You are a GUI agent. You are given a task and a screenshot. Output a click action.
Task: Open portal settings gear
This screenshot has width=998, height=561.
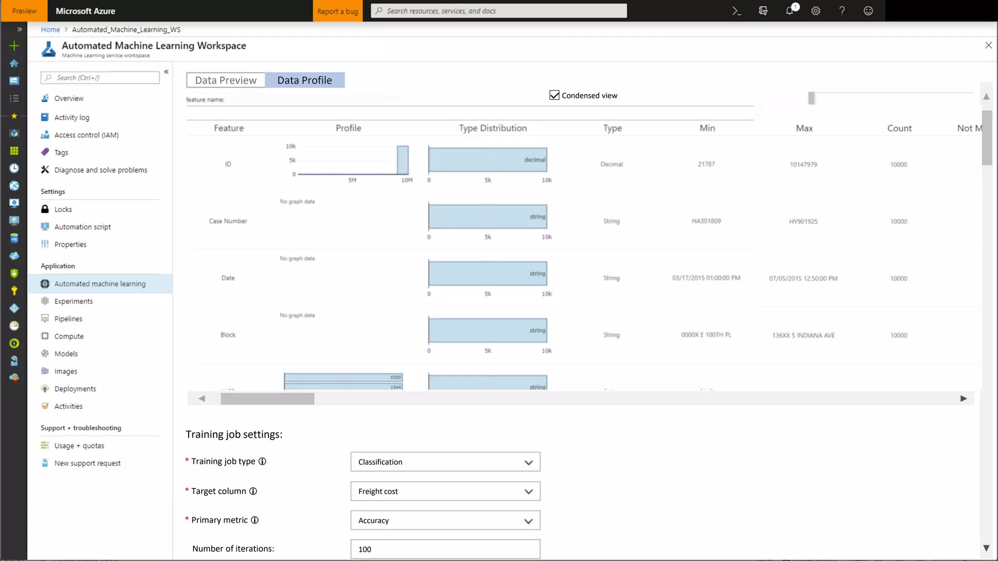(x=816, y=11)
